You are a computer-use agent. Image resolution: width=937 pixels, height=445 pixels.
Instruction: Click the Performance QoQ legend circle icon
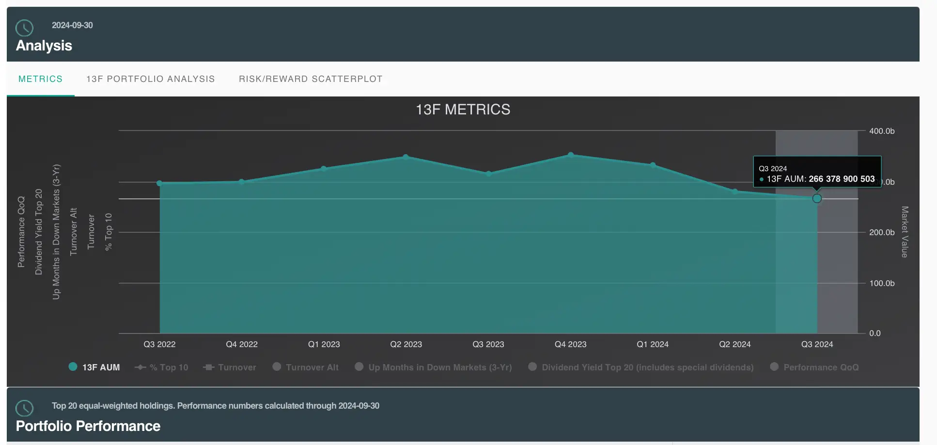point(774,366)
